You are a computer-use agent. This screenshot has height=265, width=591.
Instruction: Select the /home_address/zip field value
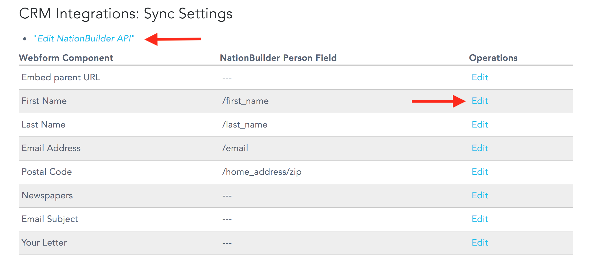point(262,172)
